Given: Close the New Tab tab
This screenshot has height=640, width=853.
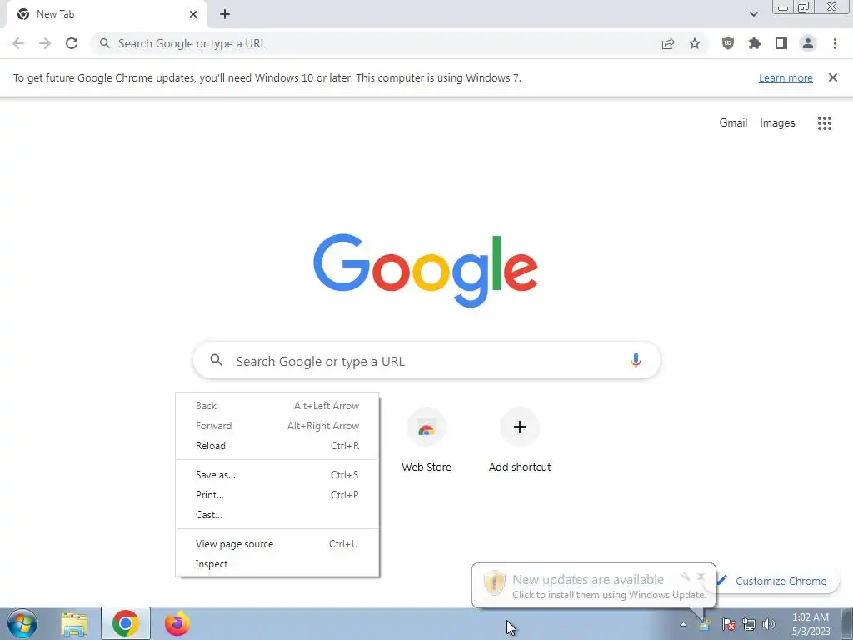Looking at the screenshot, I should click(x=193, y=14).
